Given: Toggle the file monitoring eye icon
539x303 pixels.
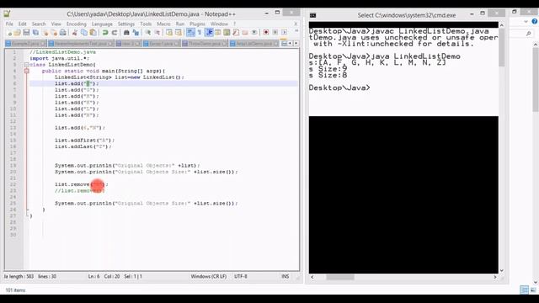Looking at the screenshot, I should pos(254,33).
